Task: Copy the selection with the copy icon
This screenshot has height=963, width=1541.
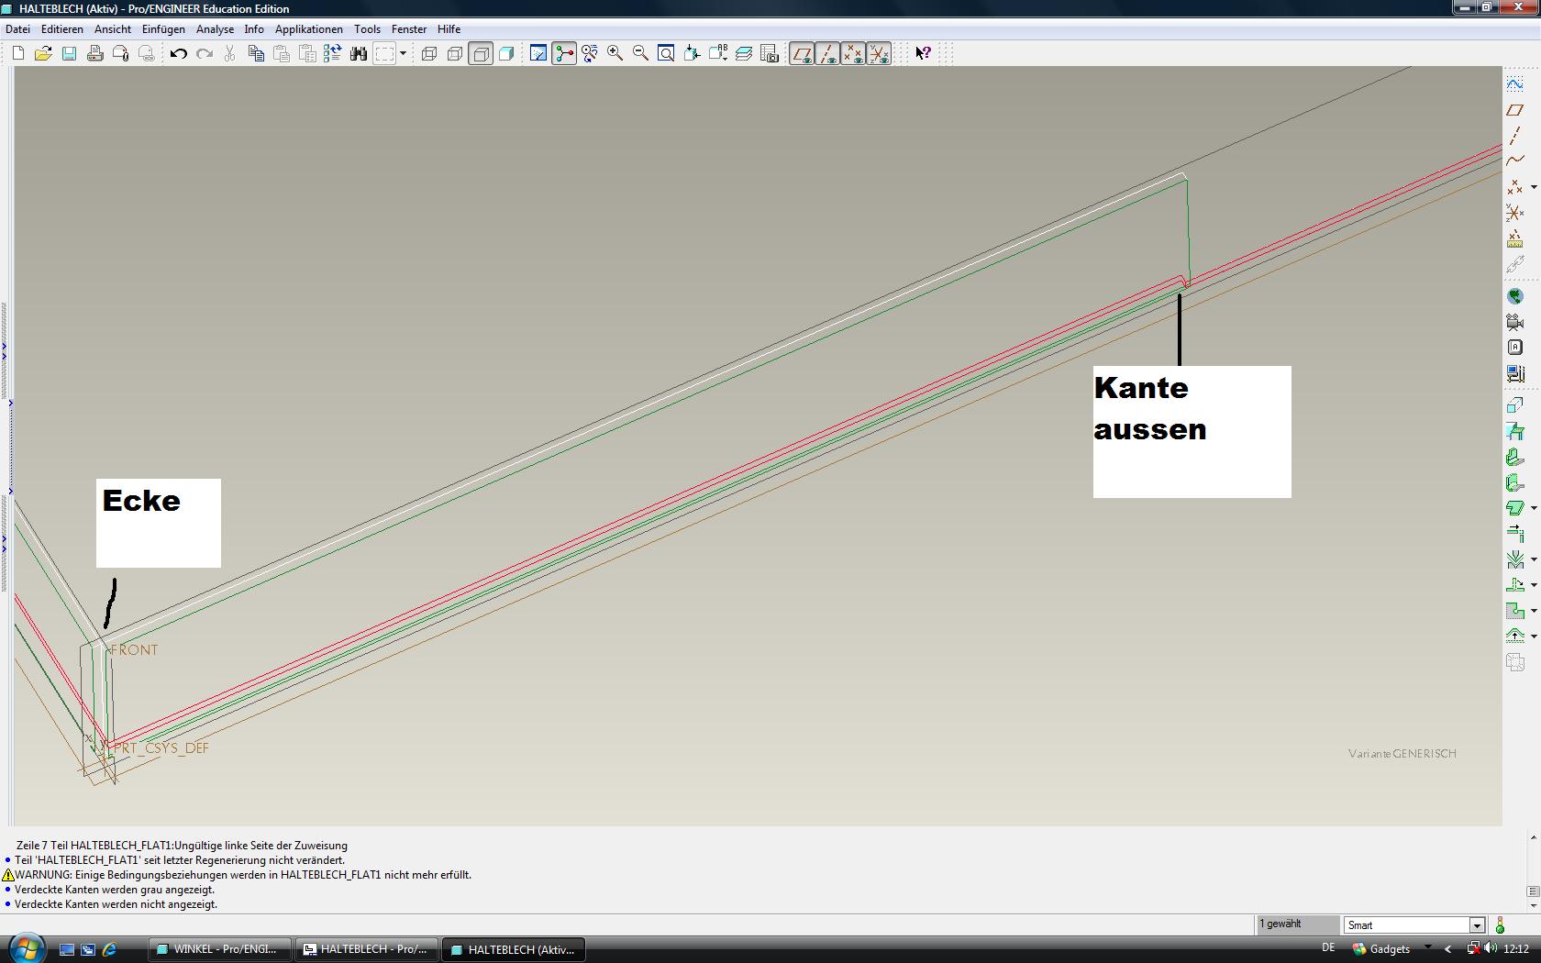Action: (x=256, y=53)
